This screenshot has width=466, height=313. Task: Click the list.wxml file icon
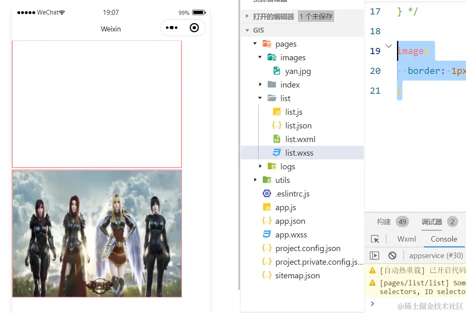[x=277, y=139]
